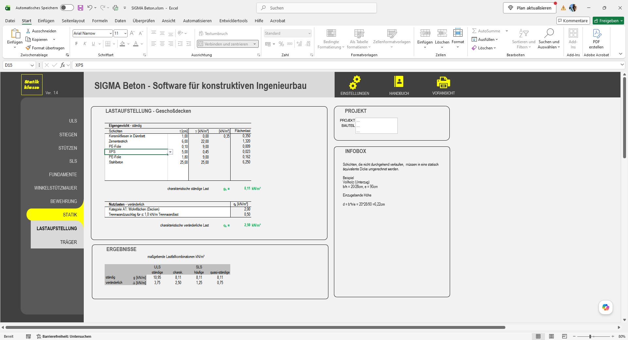628x340 pixels.
Task: Open the TRÄGER sub-page
Action: [68, 242]
